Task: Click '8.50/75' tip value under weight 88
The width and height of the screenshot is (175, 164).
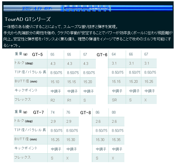Action: click(x=118, y=131)
